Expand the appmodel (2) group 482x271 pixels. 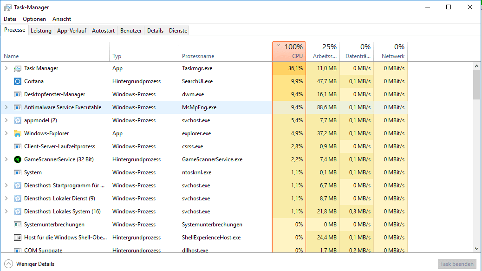click(6, 120)
